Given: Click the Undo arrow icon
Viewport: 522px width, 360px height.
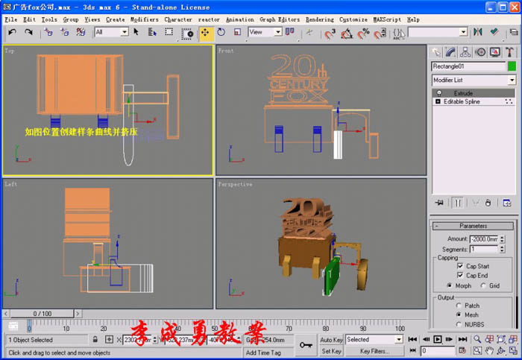Looking at the screenshot, I should (13, 32).
